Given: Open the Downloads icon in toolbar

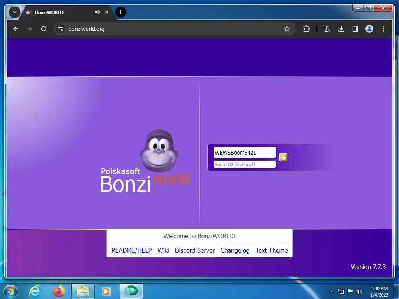Looking at the screenshot, I should (x=341, y=29).
